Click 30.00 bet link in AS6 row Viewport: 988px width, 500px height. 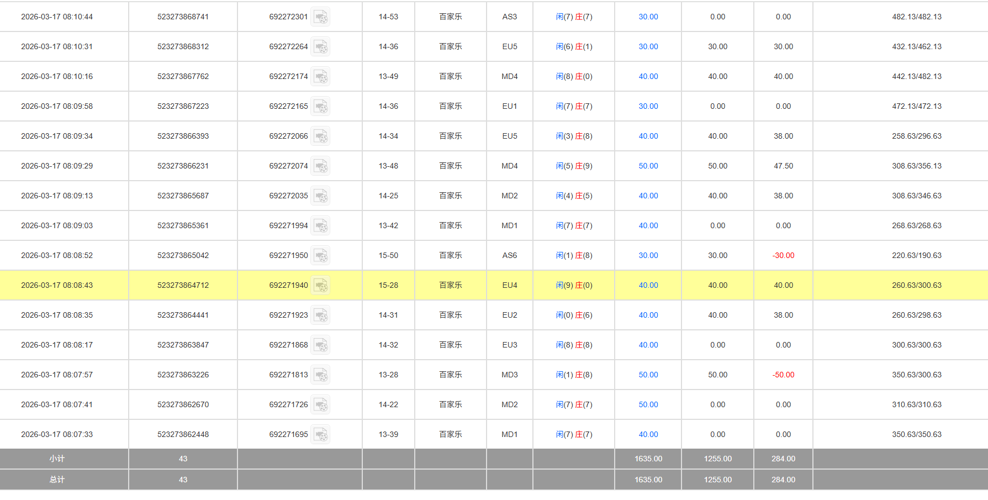[648, 256]
